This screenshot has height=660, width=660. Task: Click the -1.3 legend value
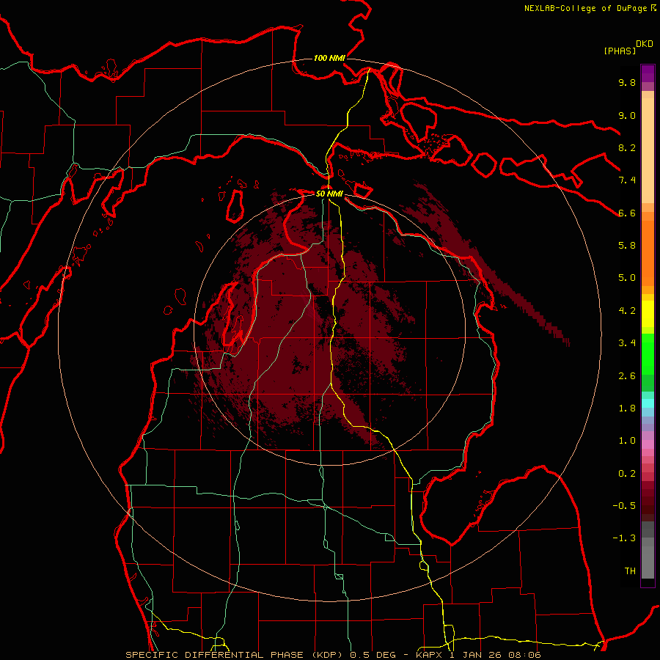624,538
